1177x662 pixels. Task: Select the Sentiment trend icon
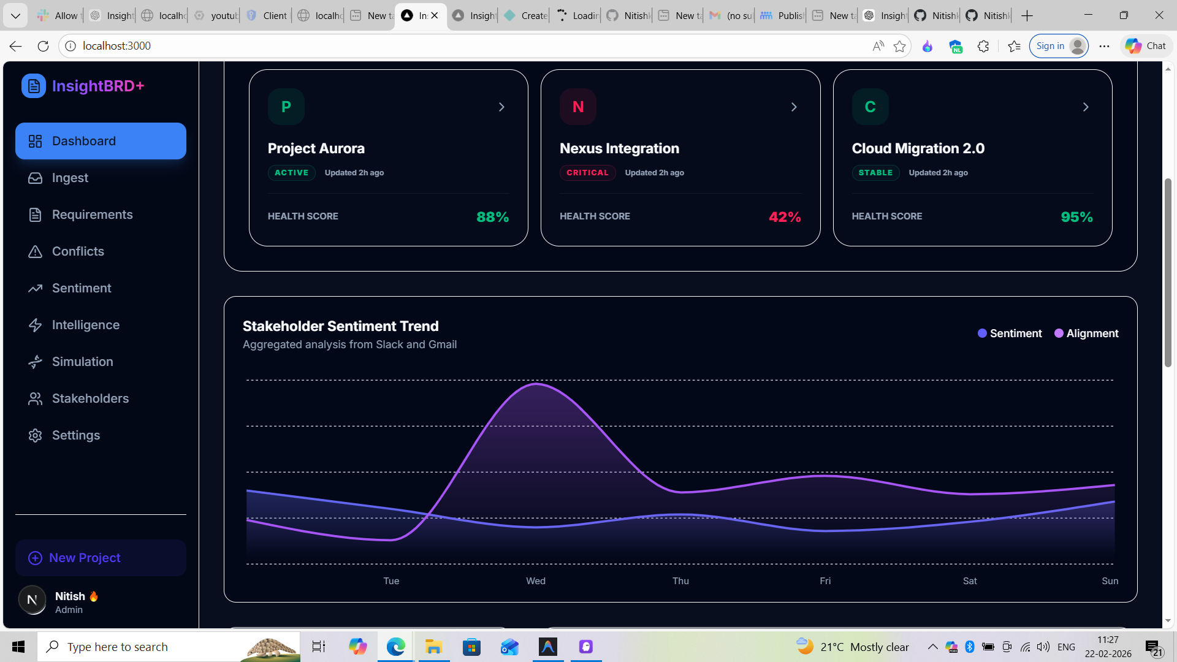35,288
